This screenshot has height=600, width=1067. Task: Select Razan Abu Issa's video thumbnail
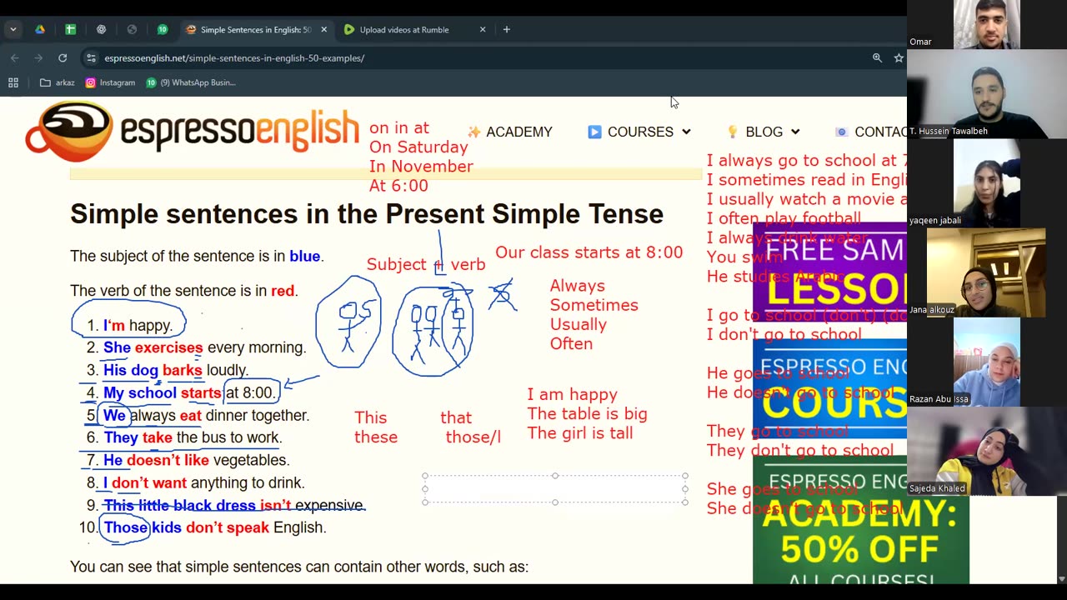[987, 362]
